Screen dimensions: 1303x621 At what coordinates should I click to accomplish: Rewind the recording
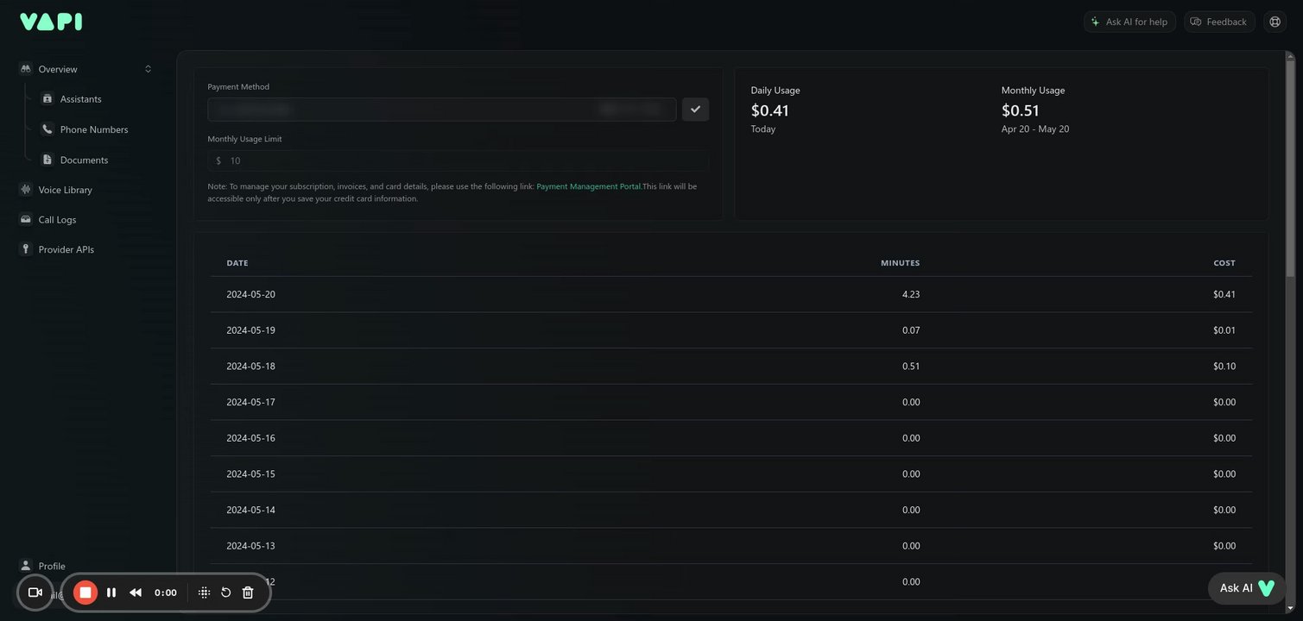[136, 593]
